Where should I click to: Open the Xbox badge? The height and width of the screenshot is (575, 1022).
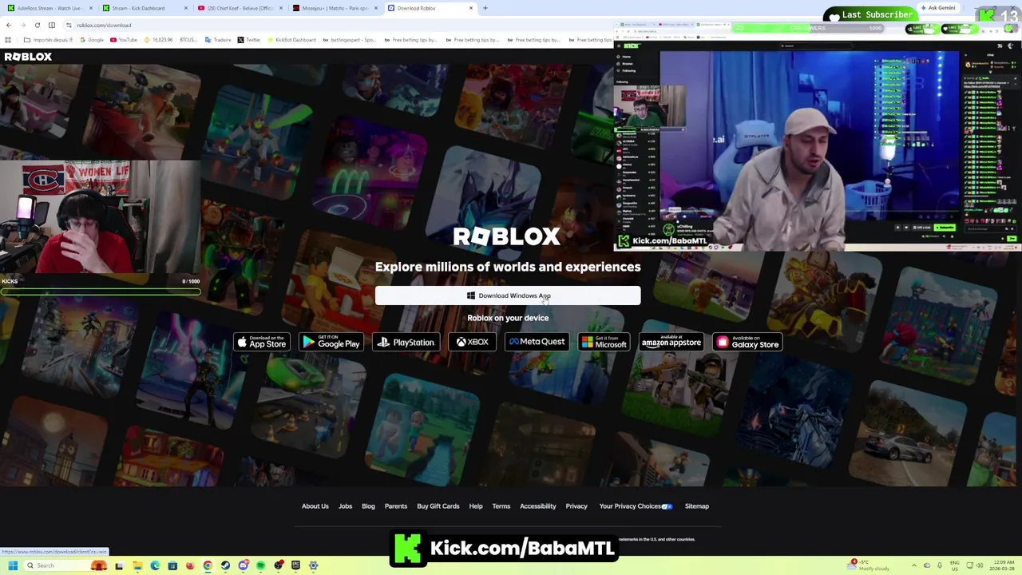point(472,343)
